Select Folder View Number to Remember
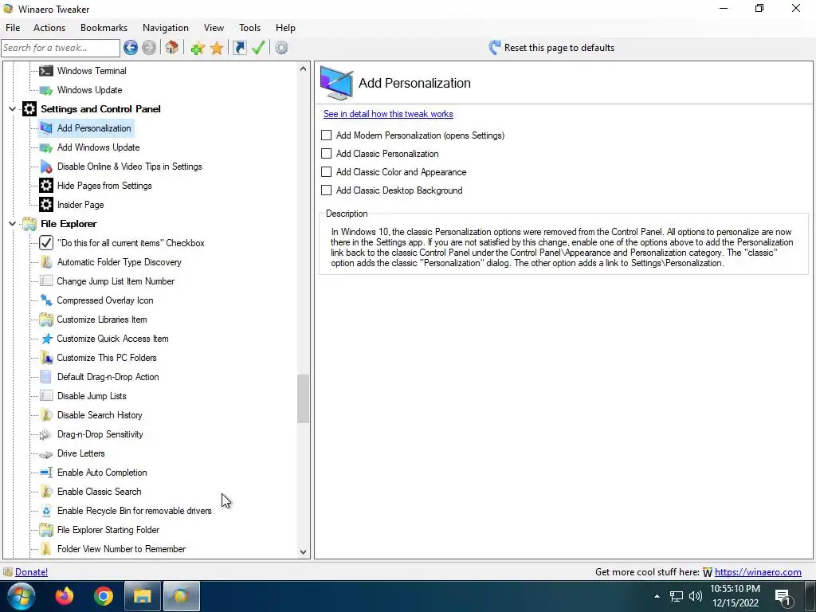The height and width of the screenshot is (612, 816). tap(121, 549)
